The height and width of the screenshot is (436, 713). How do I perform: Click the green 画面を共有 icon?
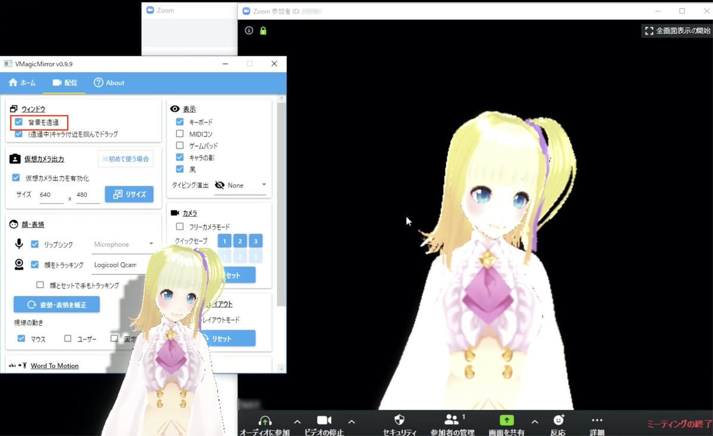(507, 420)
